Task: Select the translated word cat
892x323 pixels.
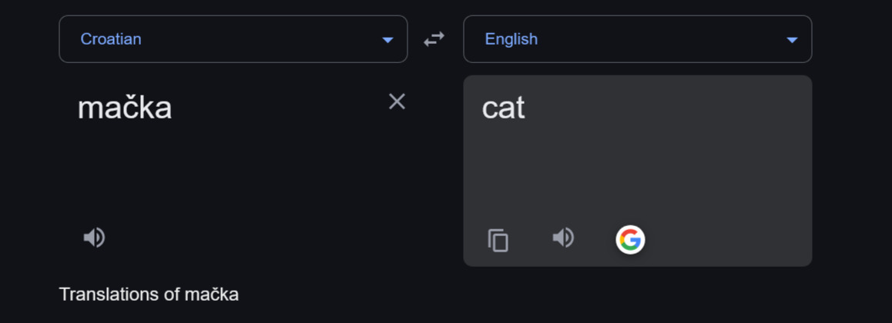Action: point(503,108)
